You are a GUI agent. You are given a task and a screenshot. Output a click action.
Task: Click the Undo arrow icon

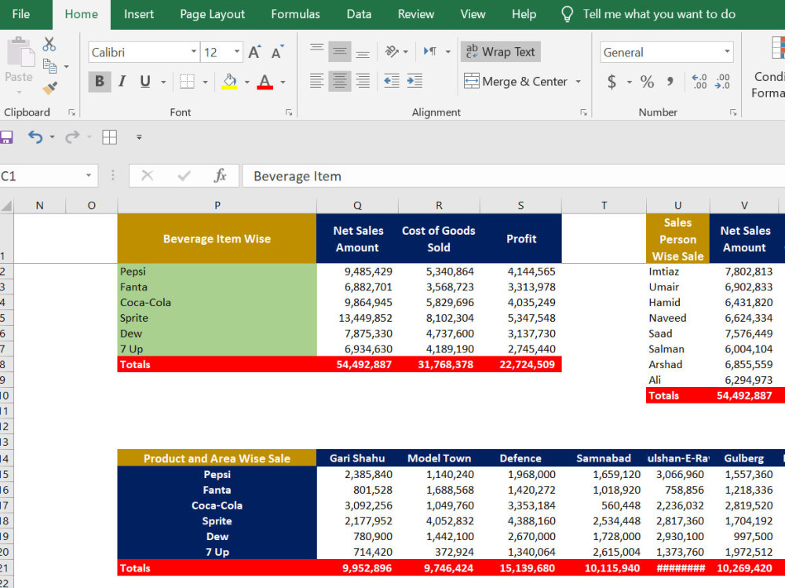pos(37,137)
